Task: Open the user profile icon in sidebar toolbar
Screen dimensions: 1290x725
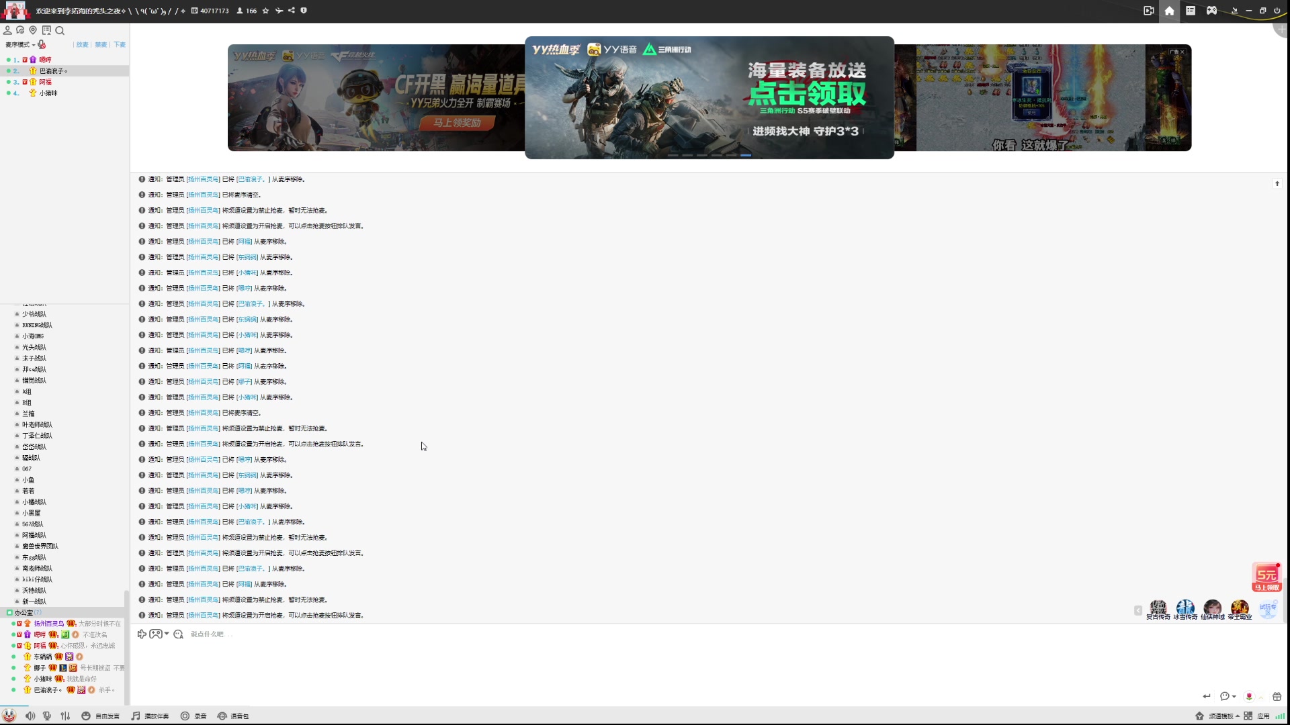Action: (7, 30)
